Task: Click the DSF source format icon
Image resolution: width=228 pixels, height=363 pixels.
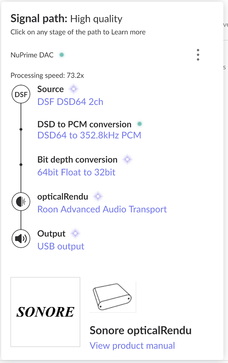Action: coord(21,94)
